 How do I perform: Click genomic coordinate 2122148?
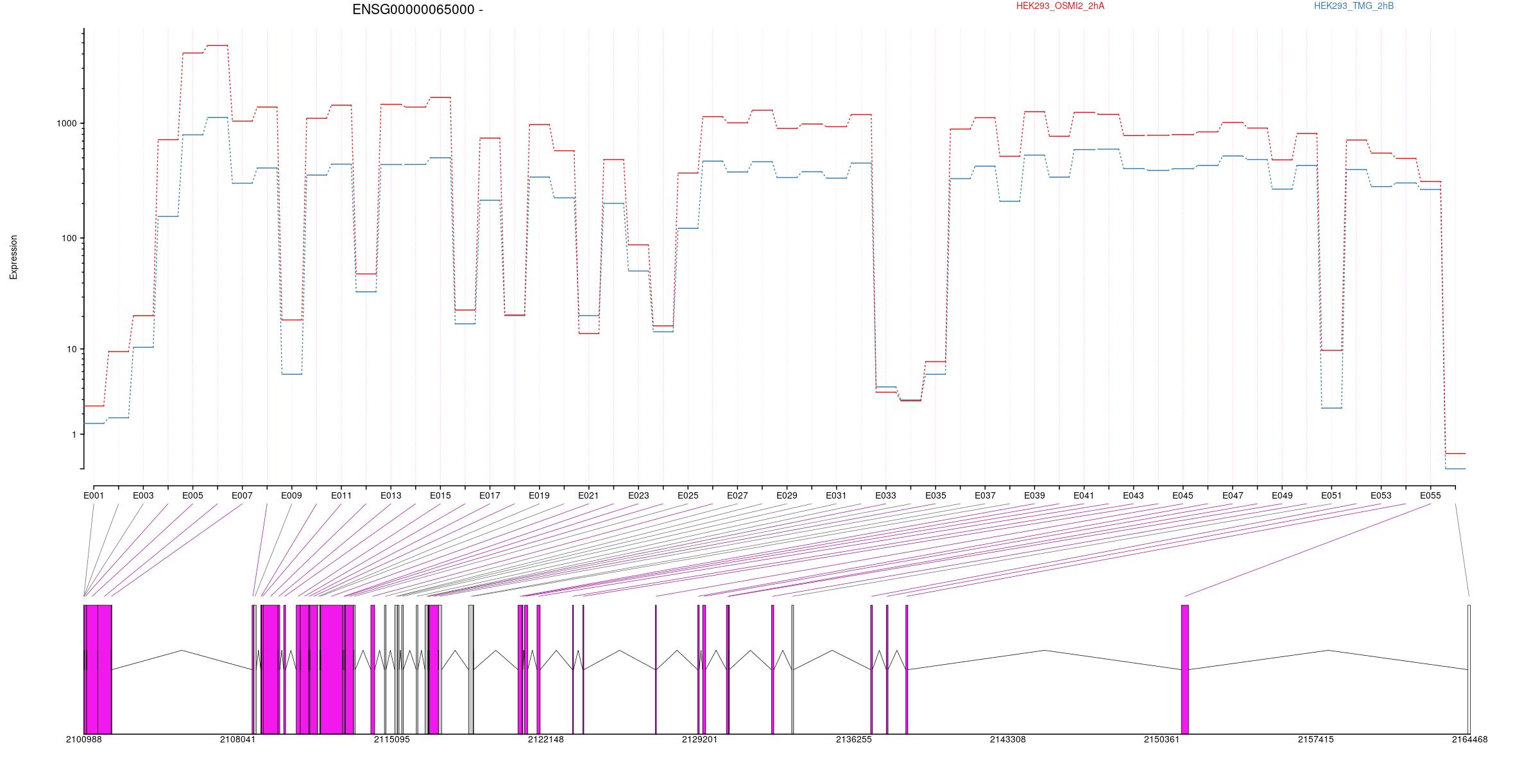coord(546,739)
